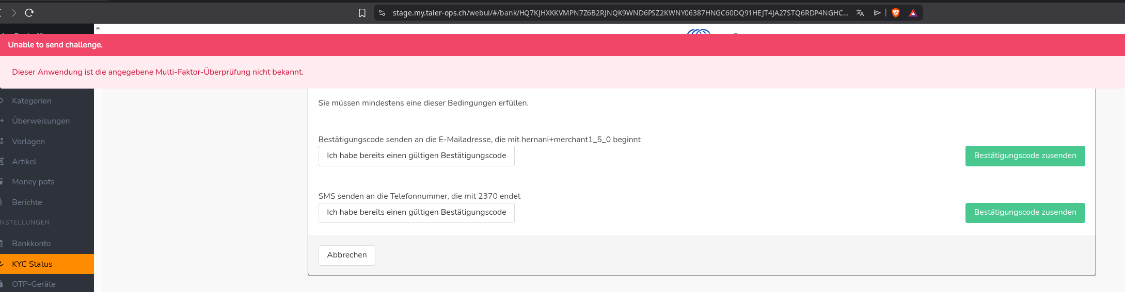Open Brave Rewards triangle icon
This screenshot has width=1125, height=292.
pos(913,13)
